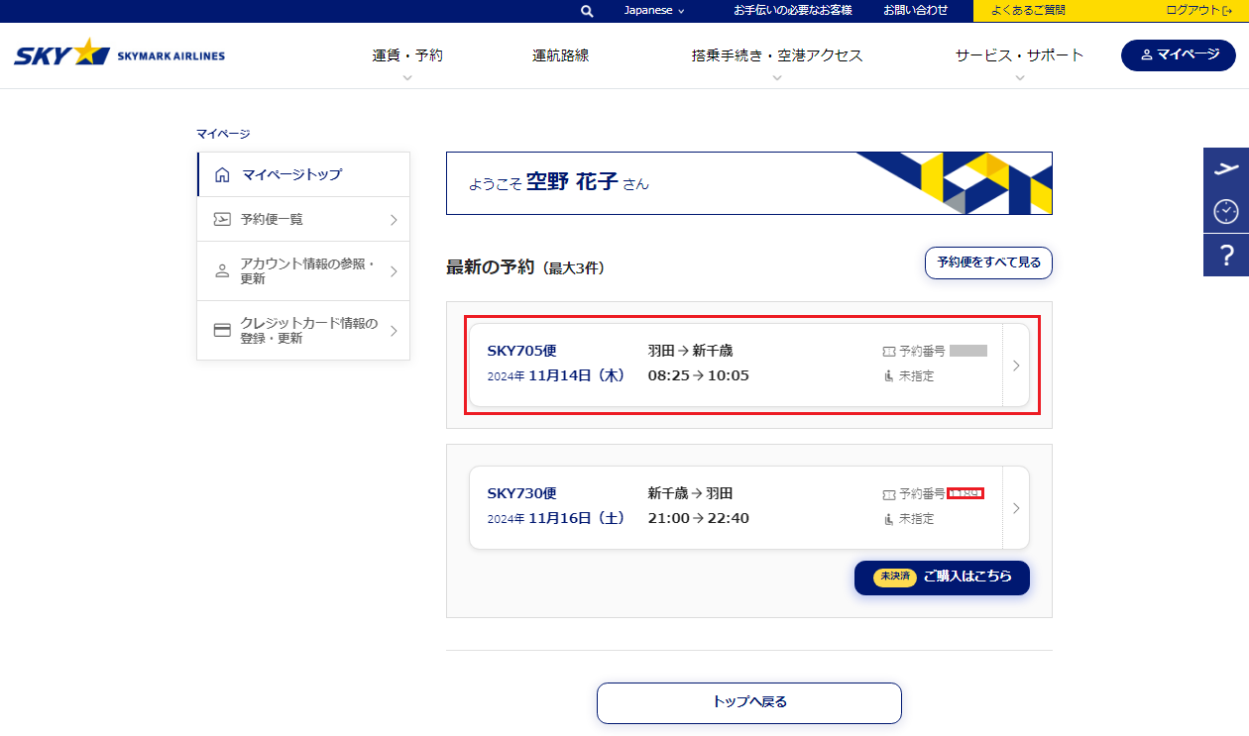Click the Skymark Airlines logo
The width and height of the screenshot is (1249, 736).
pos(119,54)
